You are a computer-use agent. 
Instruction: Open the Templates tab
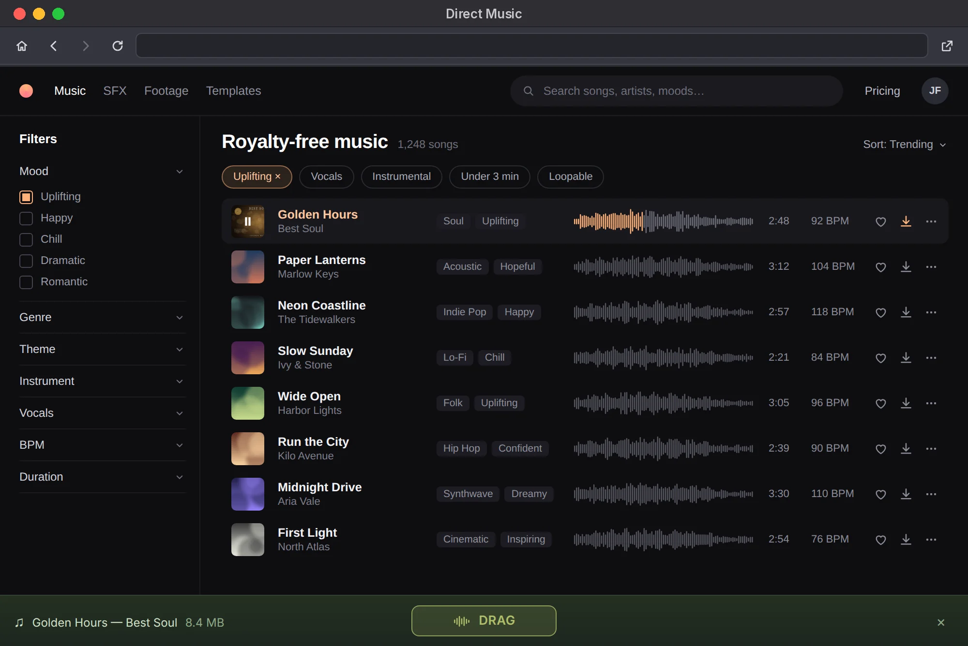click(x=233, y=91)
